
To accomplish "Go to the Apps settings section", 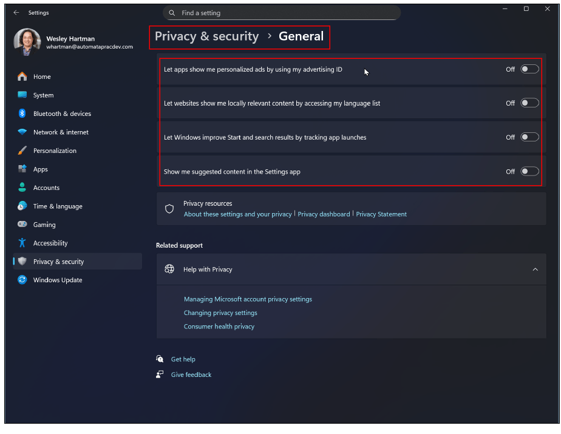I will click(x=40, y=169).
